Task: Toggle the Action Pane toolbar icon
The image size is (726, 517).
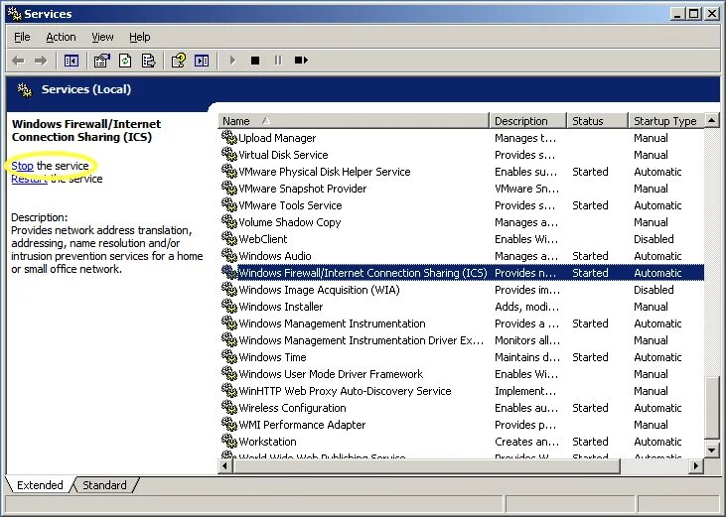Action: pos(202,61)
